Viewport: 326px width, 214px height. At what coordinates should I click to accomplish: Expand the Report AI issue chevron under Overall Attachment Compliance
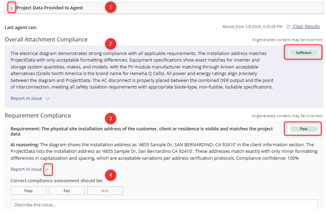click(x=48, y=98)
